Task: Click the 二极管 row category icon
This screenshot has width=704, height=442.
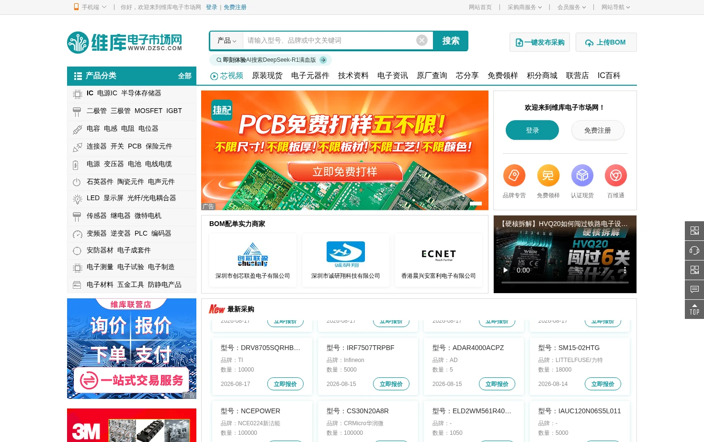Action: 77,112
